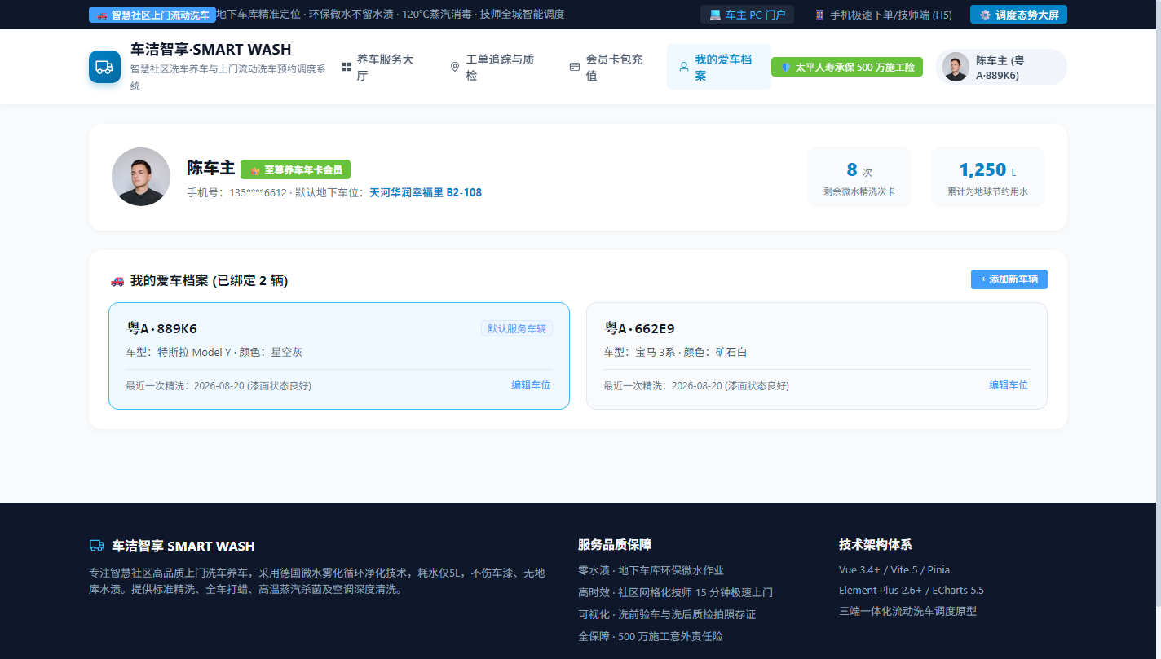The image size is (1161, 659).
Task: Click the gear icon beside 调度态势大屏
Action: pyautogui.click(x=985, y=15)
